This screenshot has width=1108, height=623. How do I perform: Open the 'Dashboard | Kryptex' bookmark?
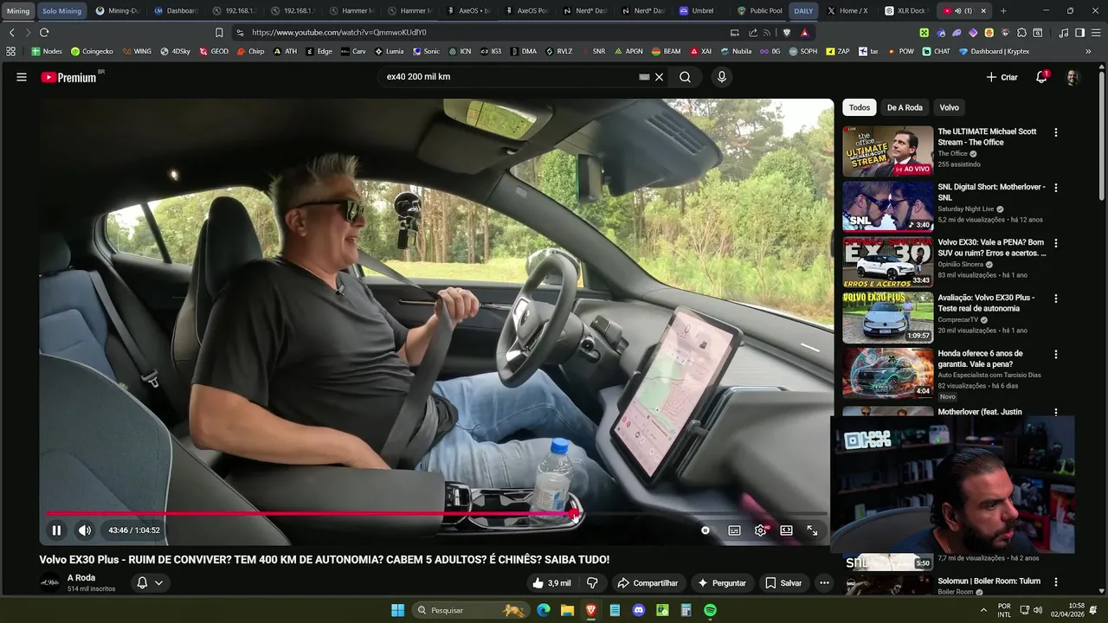(994, 51)
